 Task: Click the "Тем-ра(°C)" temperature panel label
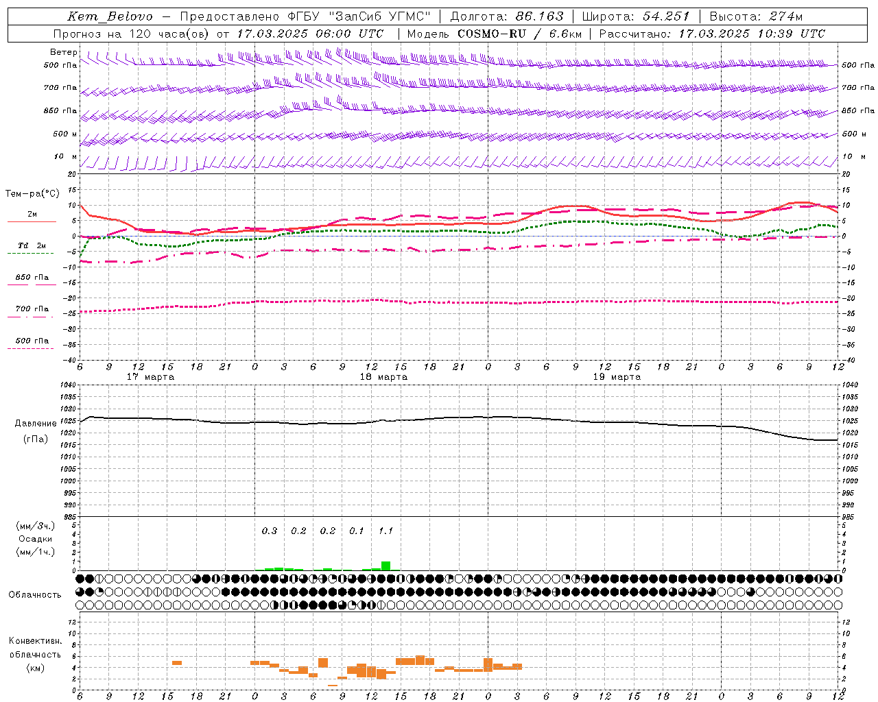click(32, 194)
